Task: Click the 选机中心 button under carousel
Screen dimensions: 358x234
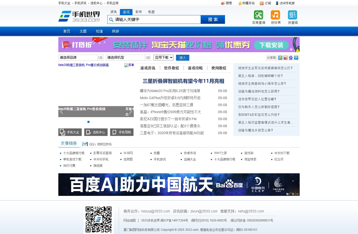Action: click(96, 132)
